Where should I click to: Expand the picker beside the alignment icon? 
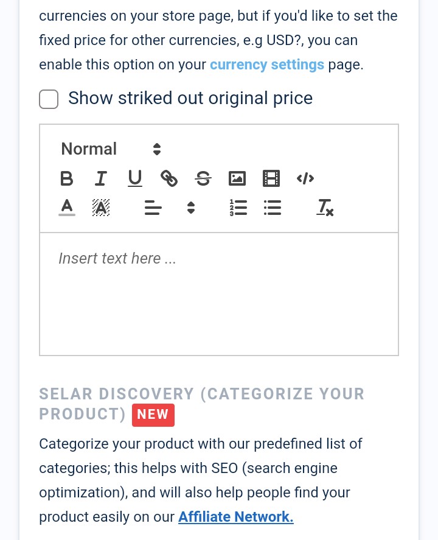point(191,208)
